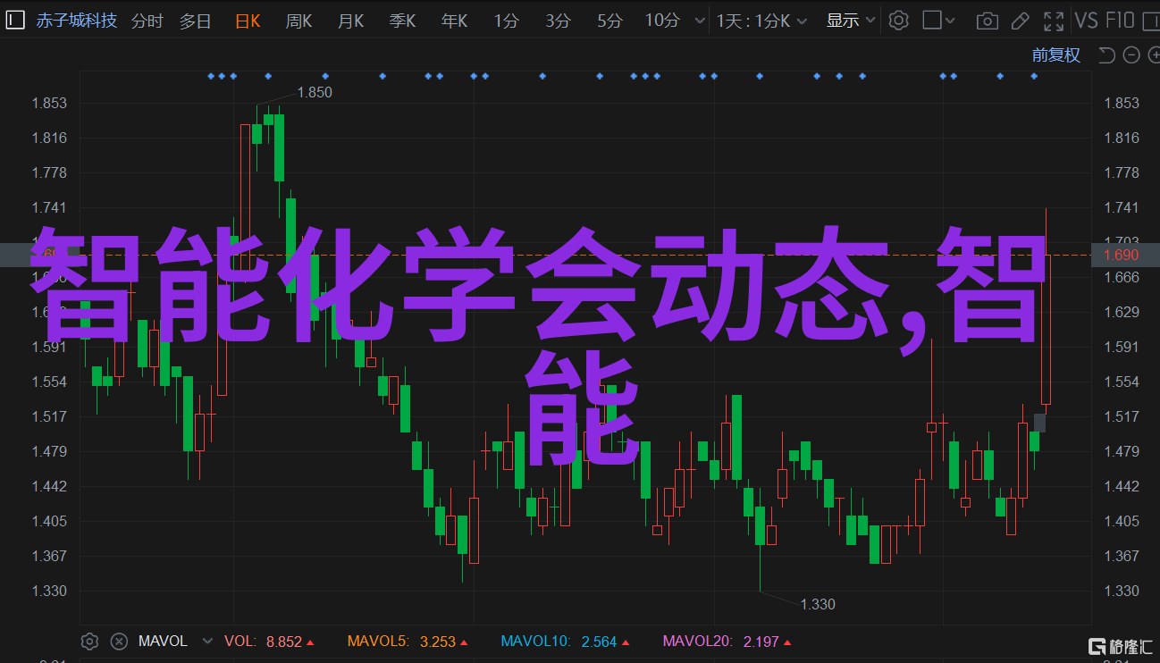This screenshot has height=663, width=1160.
Task: Select the 季K tab
Action: pyautogui.click(x=402, y=21)
